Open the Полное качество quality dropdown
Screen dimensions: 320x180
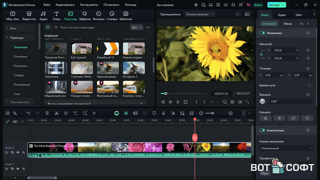[x=200, y=15]
